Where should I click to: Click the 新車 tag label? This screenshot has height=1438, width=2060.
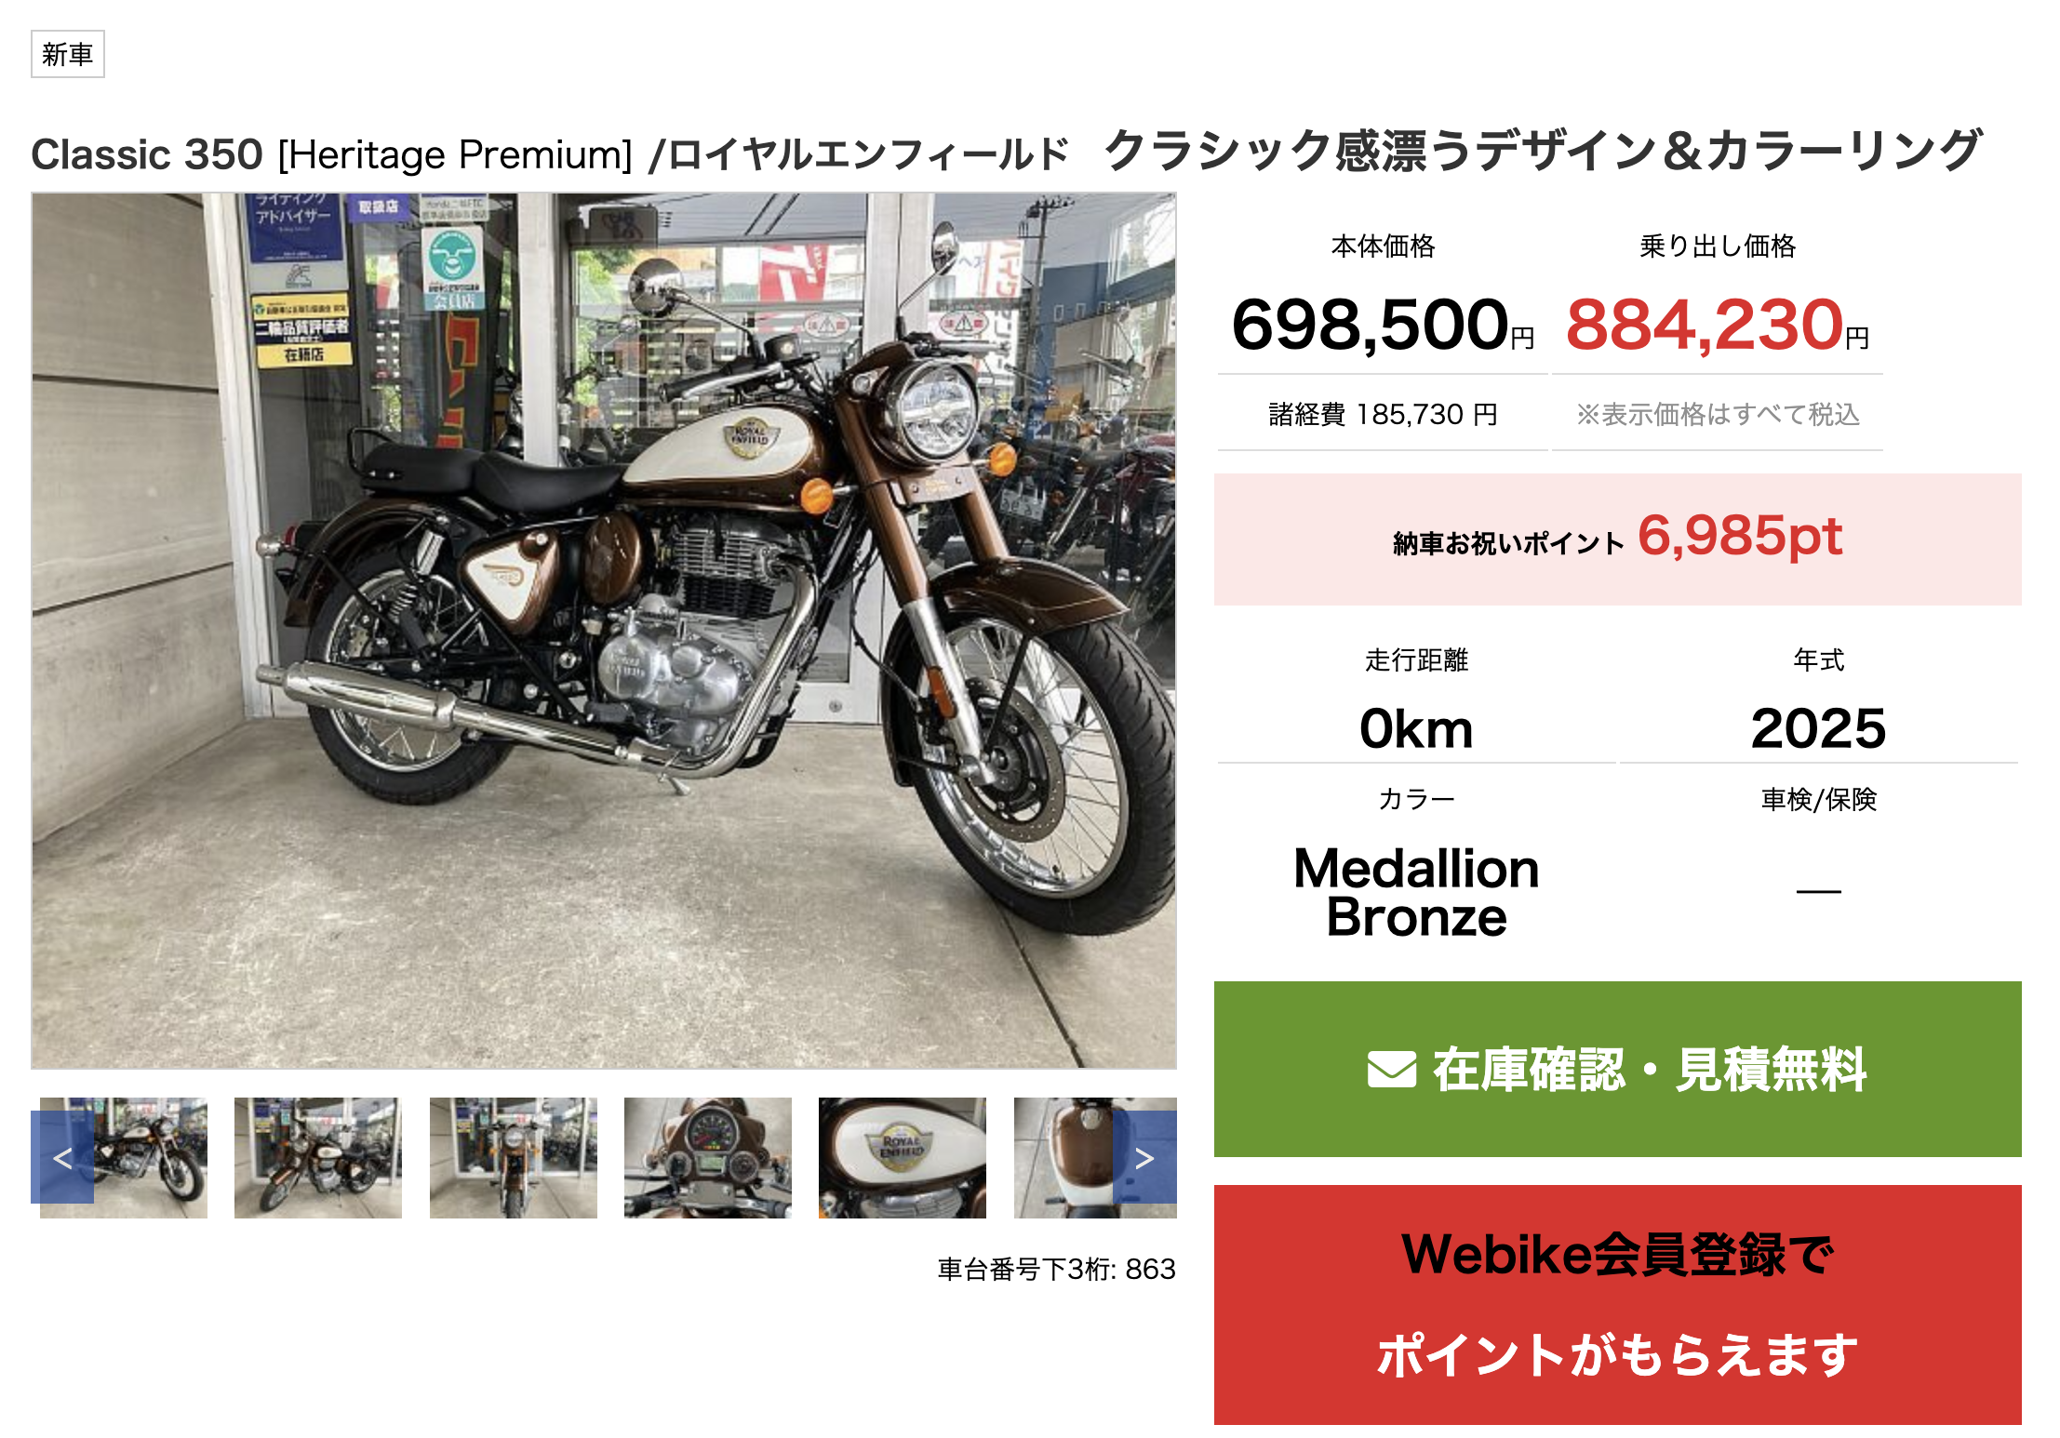68,54
